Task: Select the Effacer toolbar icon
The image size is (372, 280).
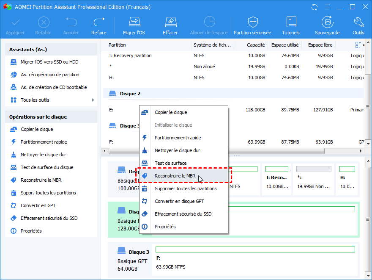Action: point(170,22)
